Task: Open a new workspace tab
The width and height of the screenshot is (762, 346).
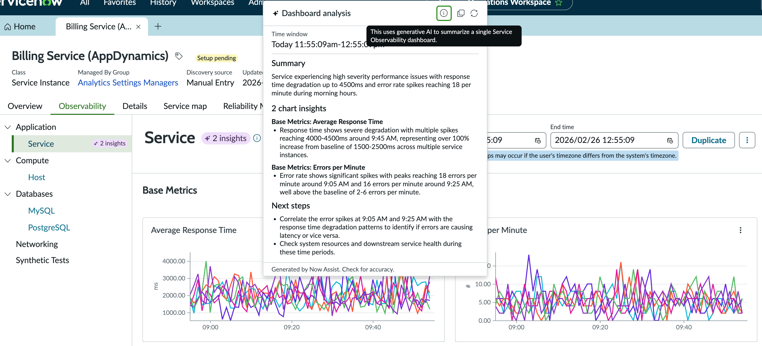Action: click(x=158, y=26)
